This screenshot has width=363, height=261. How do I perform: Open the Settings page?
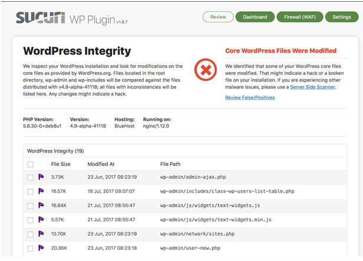click(342, 17)
